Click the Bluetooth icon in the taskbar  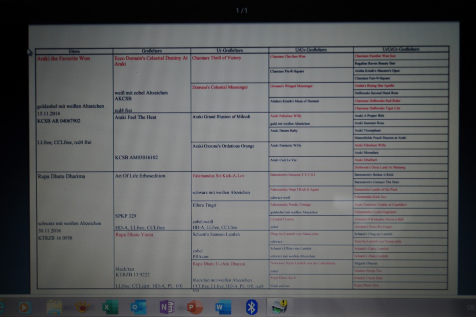point(251,307)
